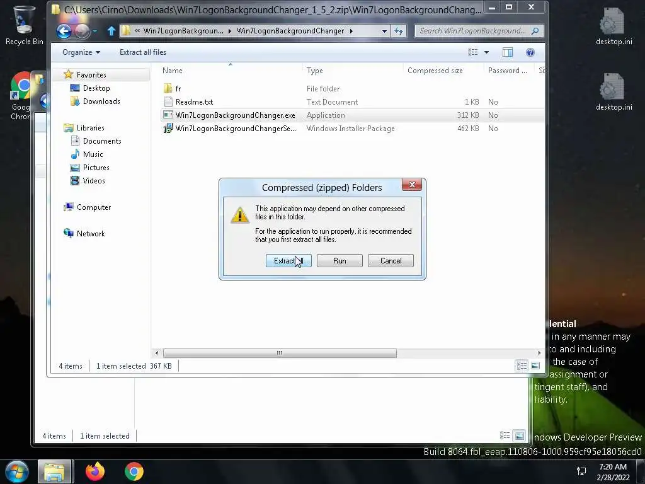
Task: Switch to large icons view via the status bar icon
Action: point(535,366)
